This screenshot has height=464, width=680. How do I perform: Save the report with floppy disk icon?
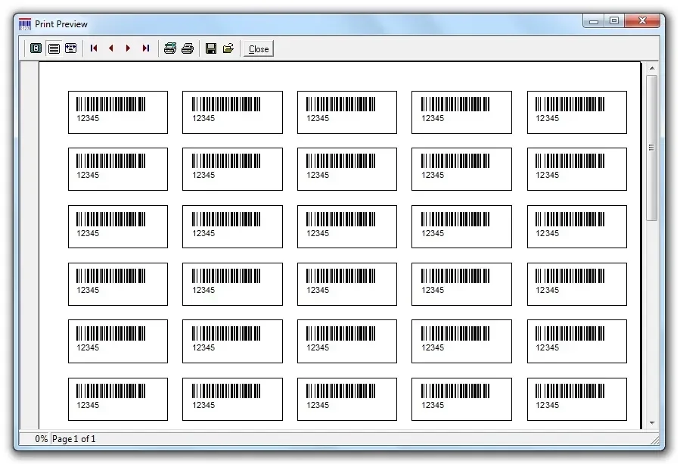pos(211,48)
